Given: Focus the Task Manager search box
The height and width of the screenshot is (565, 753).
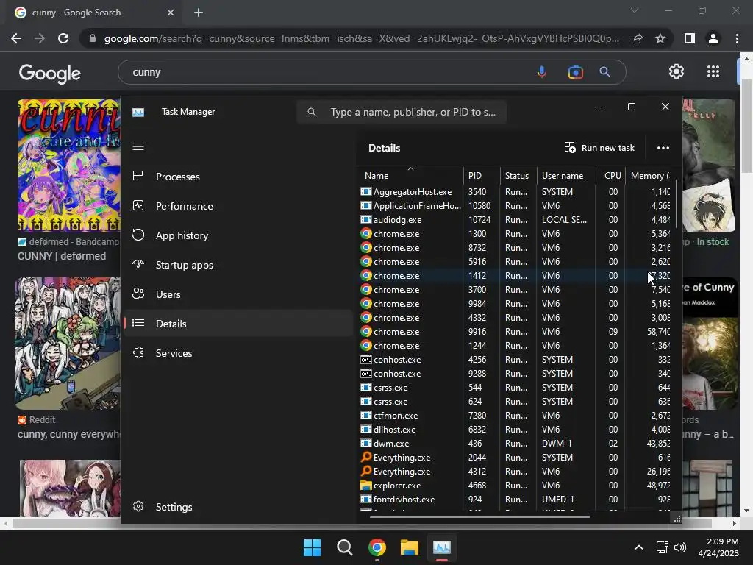Looking at the screenshot, I should 402,112.
